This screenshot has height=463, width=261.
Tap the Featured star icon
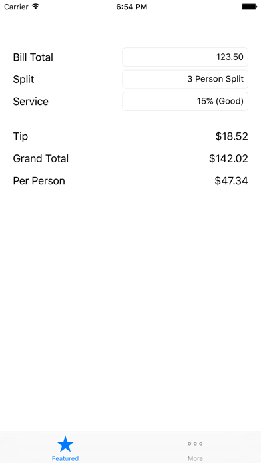coord(65,444)
